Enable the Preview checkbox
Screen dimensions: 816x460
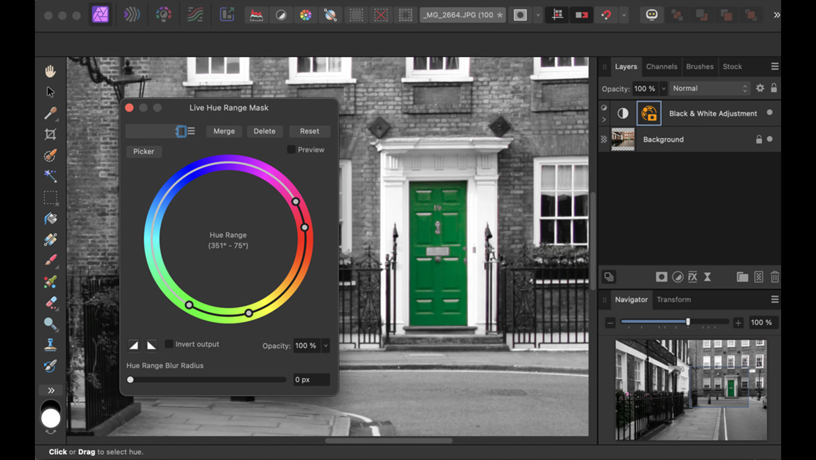[x=291, y=150]
